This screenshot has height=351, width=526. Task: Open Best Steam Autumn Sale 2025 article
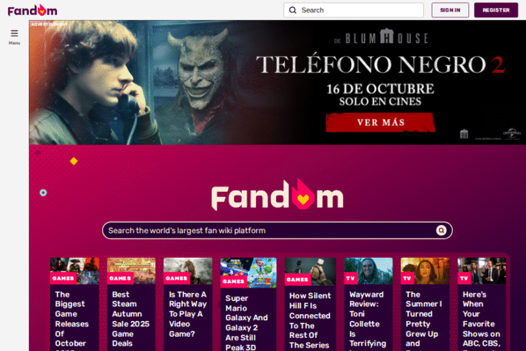[131, 319]
